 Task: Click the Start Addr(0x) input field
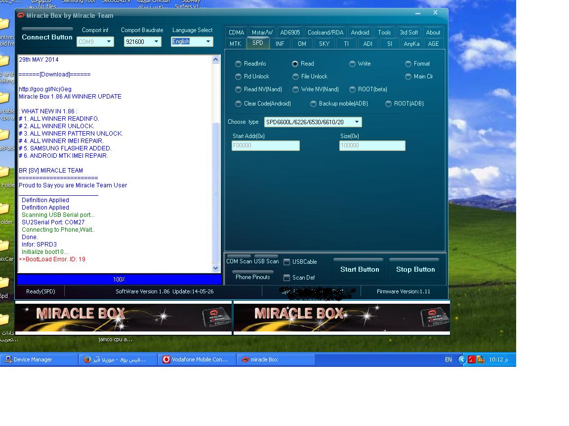click(266, 145)
